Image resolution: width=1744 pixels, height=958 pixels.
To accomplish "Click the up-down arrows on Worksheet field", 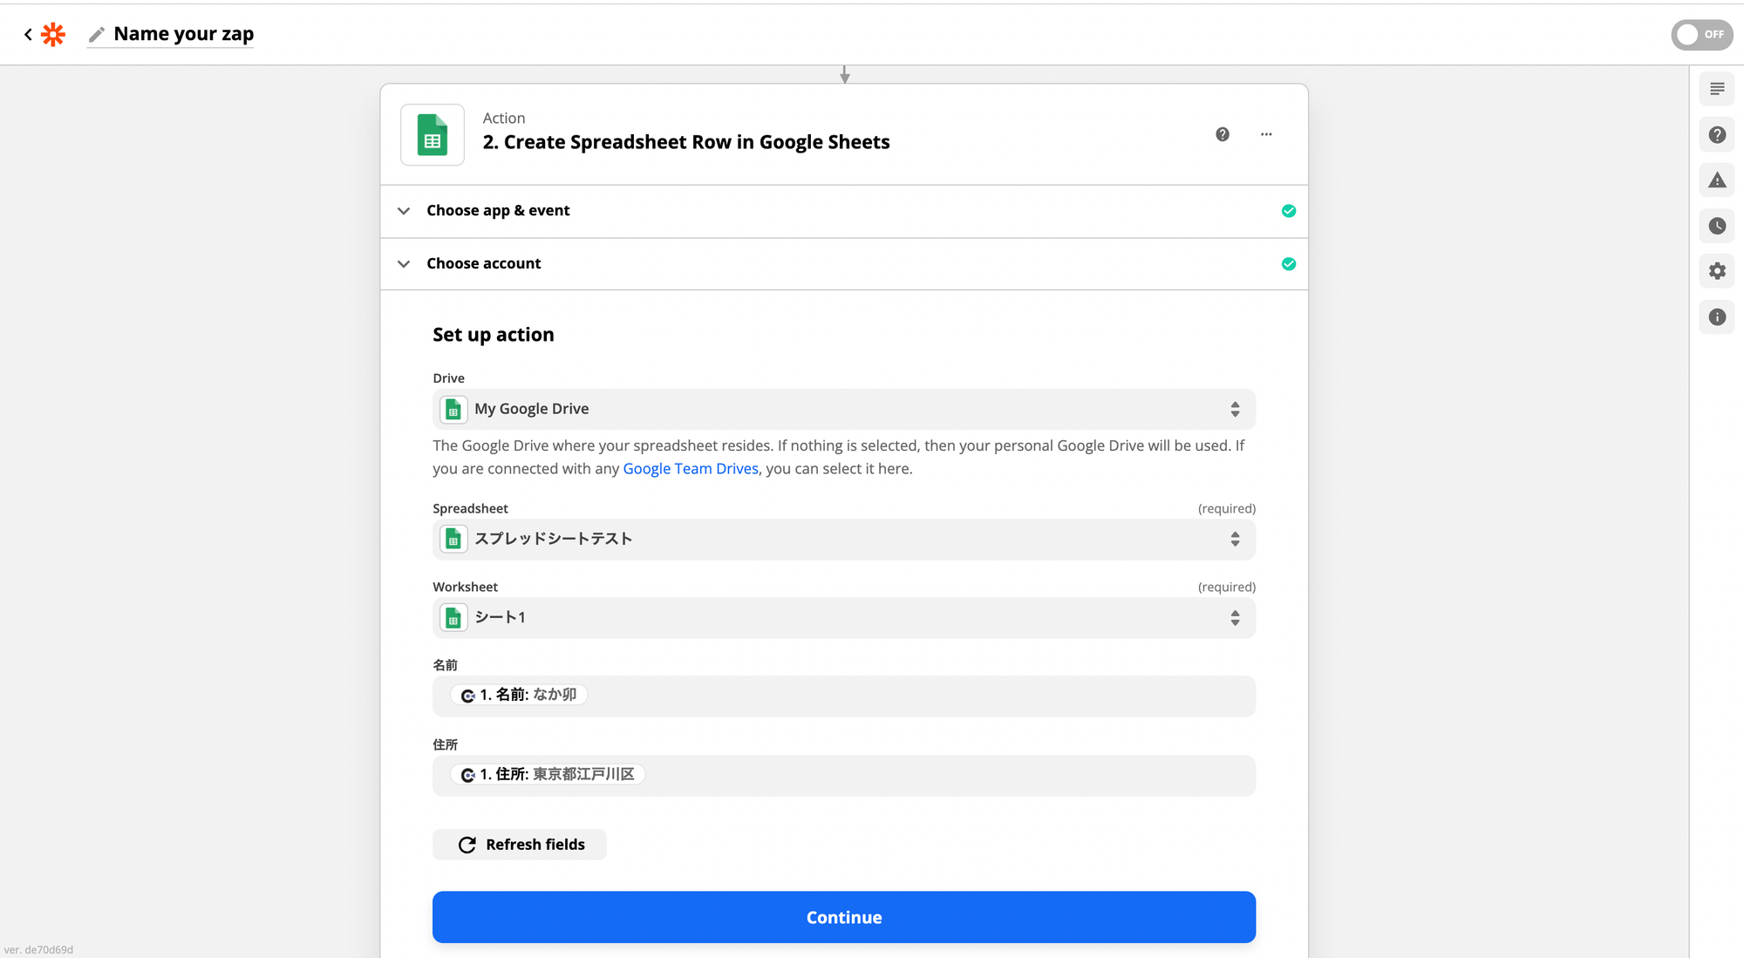I will point(1235,618).
